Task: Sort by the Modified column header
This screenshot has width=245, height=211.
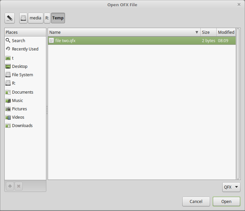Action: (x=226, y=32)
